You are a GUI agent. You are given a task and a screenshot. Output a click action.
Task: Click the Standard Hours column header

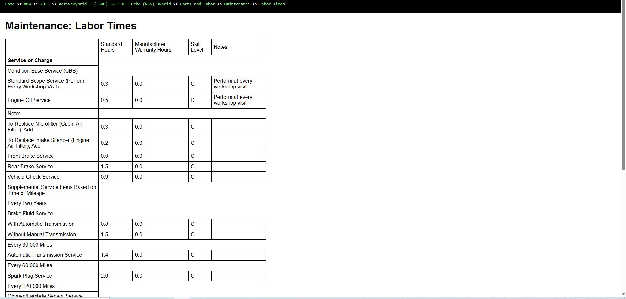[115, 47]
